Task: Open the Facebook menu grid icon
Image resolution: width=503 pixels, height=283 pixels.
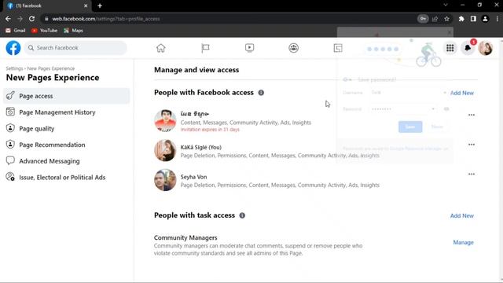Action: coord(450,48)
